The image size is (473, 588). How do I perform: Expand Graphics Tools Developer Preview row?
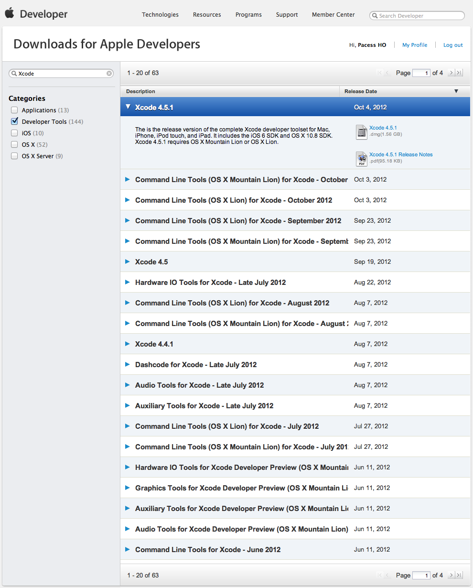coord(128,488)
